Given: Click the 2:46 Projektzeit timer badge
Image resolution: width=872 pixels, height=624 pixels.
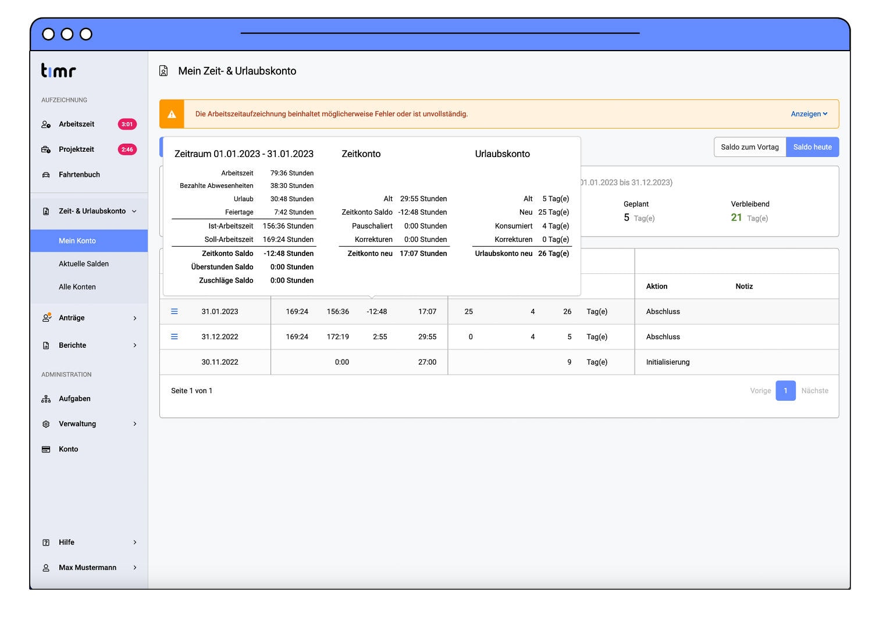Looking at the screenshot, I should 127,149.
